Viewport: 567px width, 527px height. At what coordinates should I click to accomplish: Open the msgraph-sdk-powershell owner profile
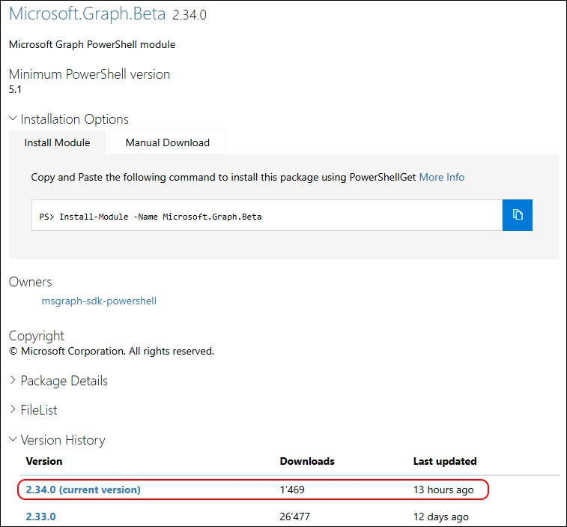[x=99, y=301]
